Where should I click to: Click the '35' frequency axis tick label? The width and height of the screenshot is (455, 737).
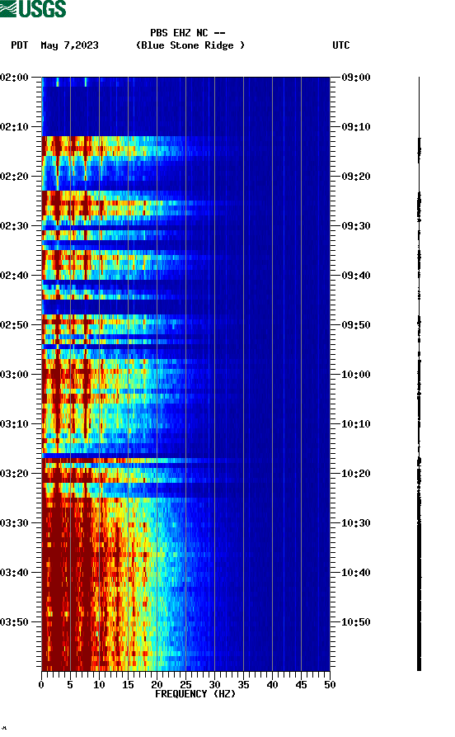tap(243, 685)
